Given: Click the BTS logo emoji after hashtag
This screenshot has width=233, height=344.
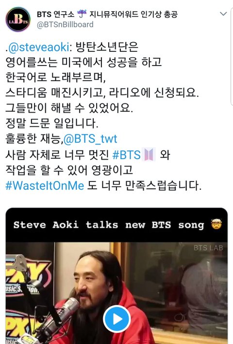Looking at the screenshot, I should point(149,154).
